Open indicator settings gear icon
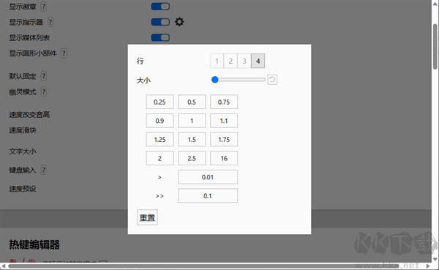 (179, 22)
